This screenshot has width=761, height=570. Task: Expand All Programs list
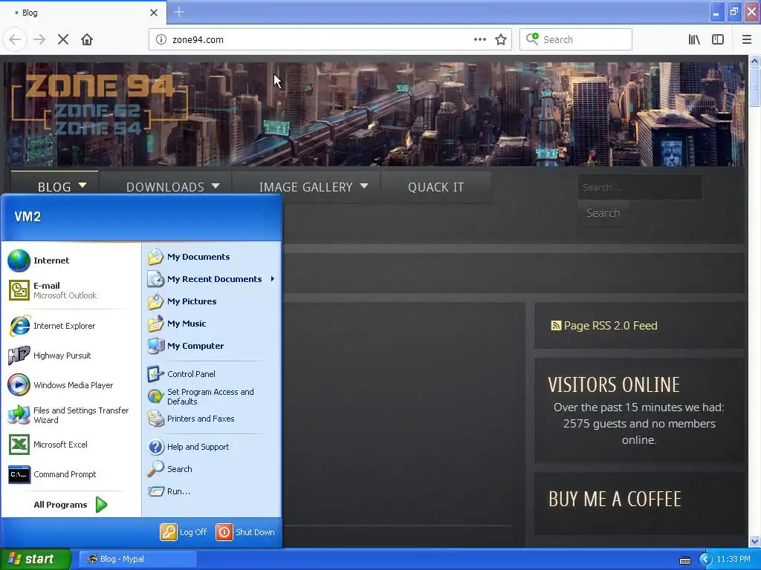(71, 505)
